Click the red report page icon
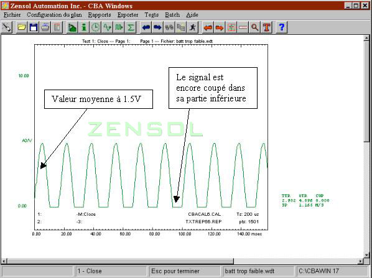 coord(57,27)
